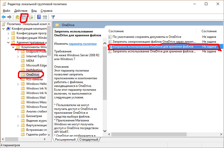The height and width of the screenshot is (148, 224).
Task: Sort by the right Состояние column header
Action: click(209, 31)
